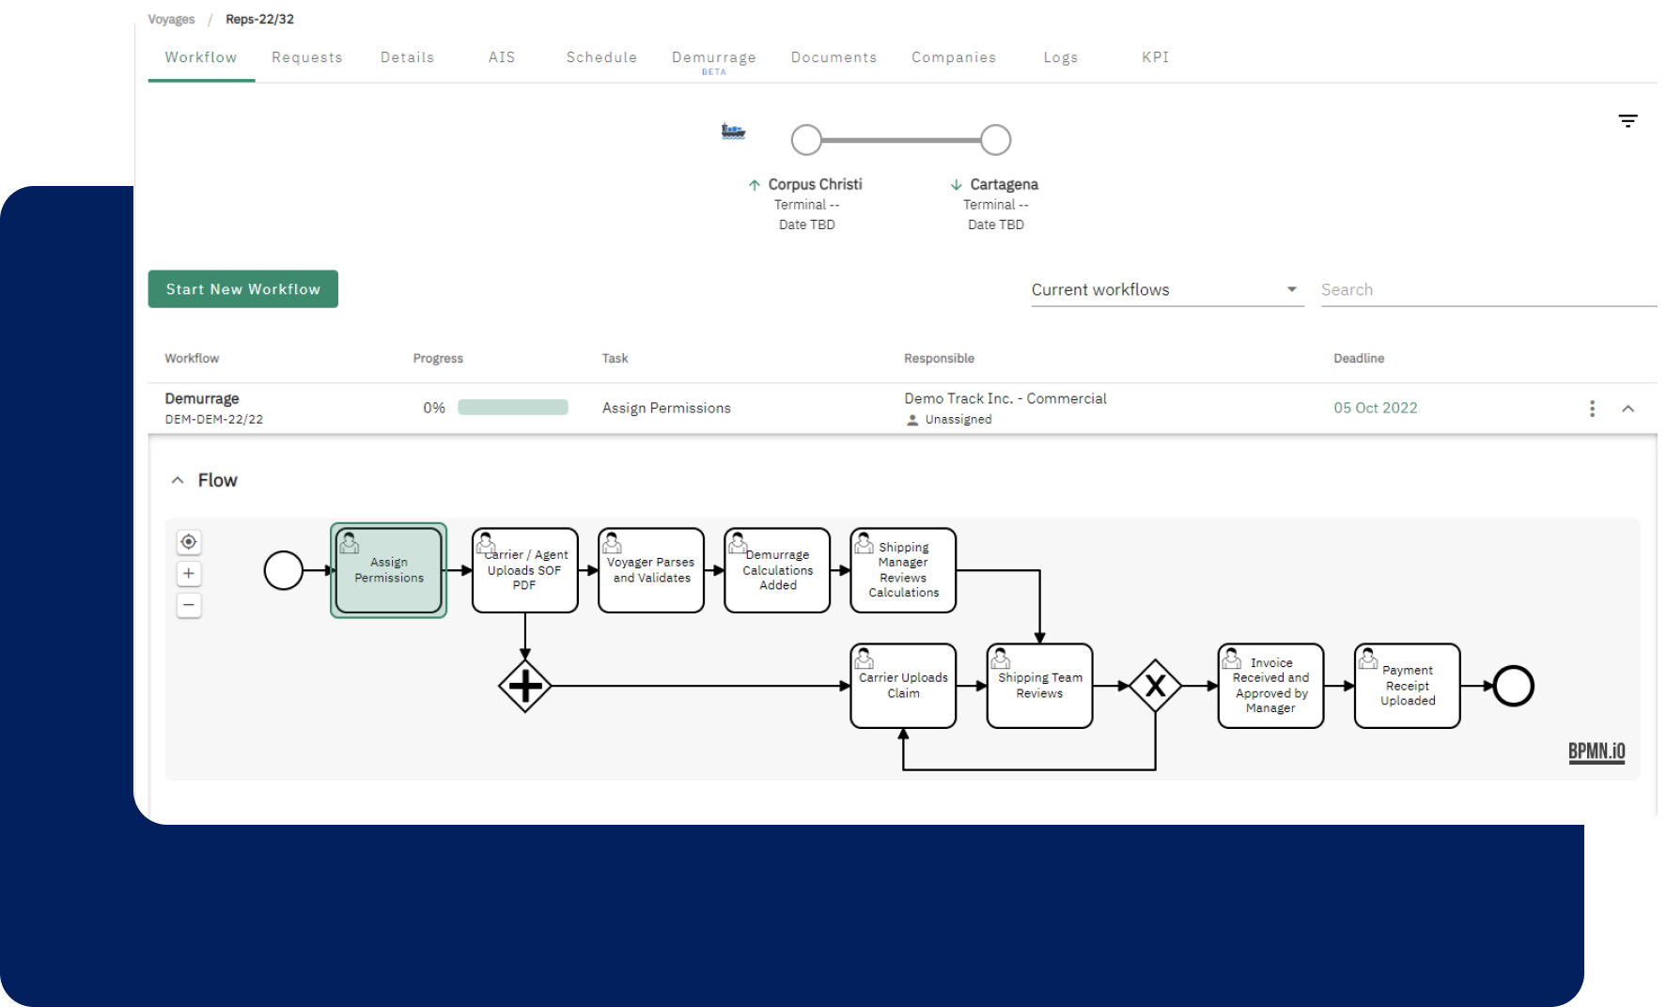Click the parallel gateway plus diamond

coord(524,687)
